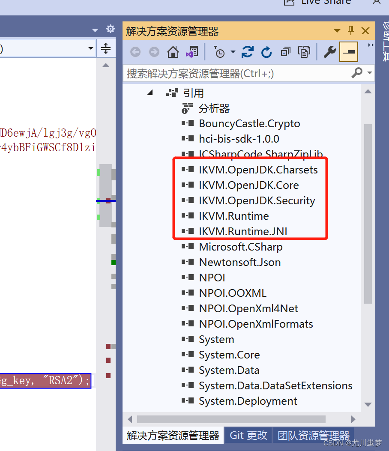Viewport: 389px width, 451px height.
Task: Select the IKVM.OpenJDK.Security reference
Action: point(257,201)
